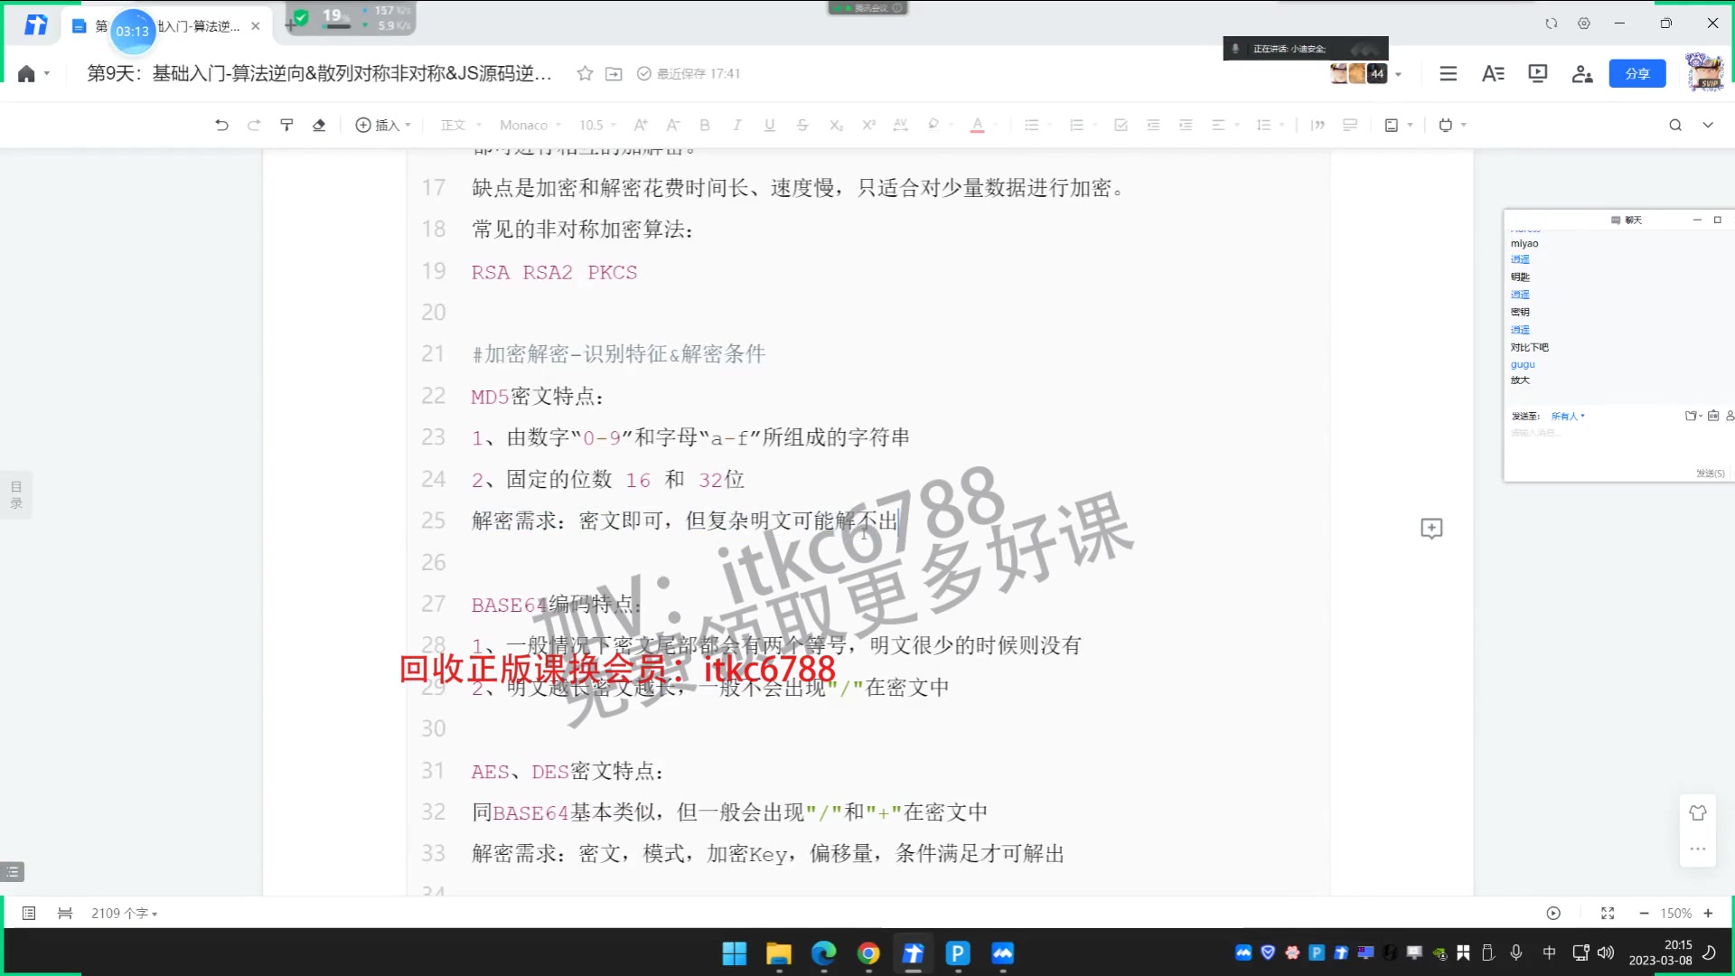
Task: Clear formatting with the eraser icon
Action: (x=319, y=125)
